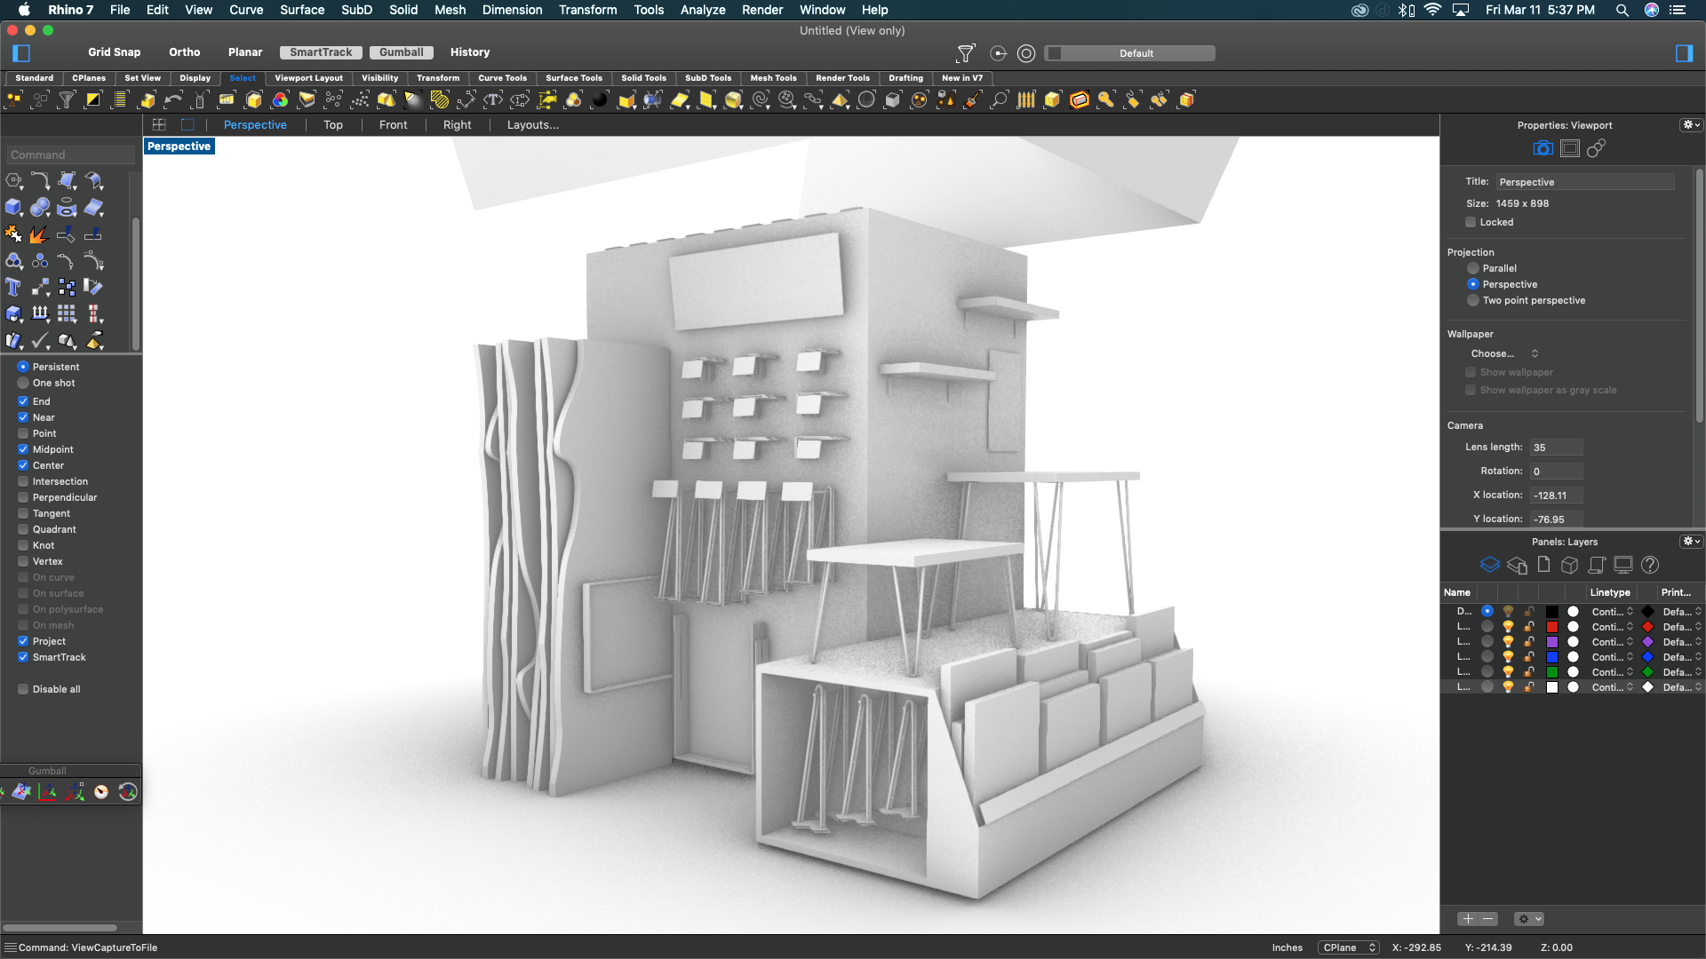This screenshot has width=1706, height=959.
Task: Click the Rectangular Array tool
Action: [66, 313]
